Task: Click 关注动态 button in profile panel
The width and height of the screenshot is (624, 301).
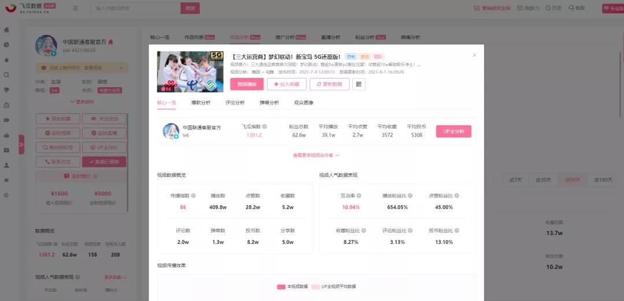Action: [x=104, y=118]
